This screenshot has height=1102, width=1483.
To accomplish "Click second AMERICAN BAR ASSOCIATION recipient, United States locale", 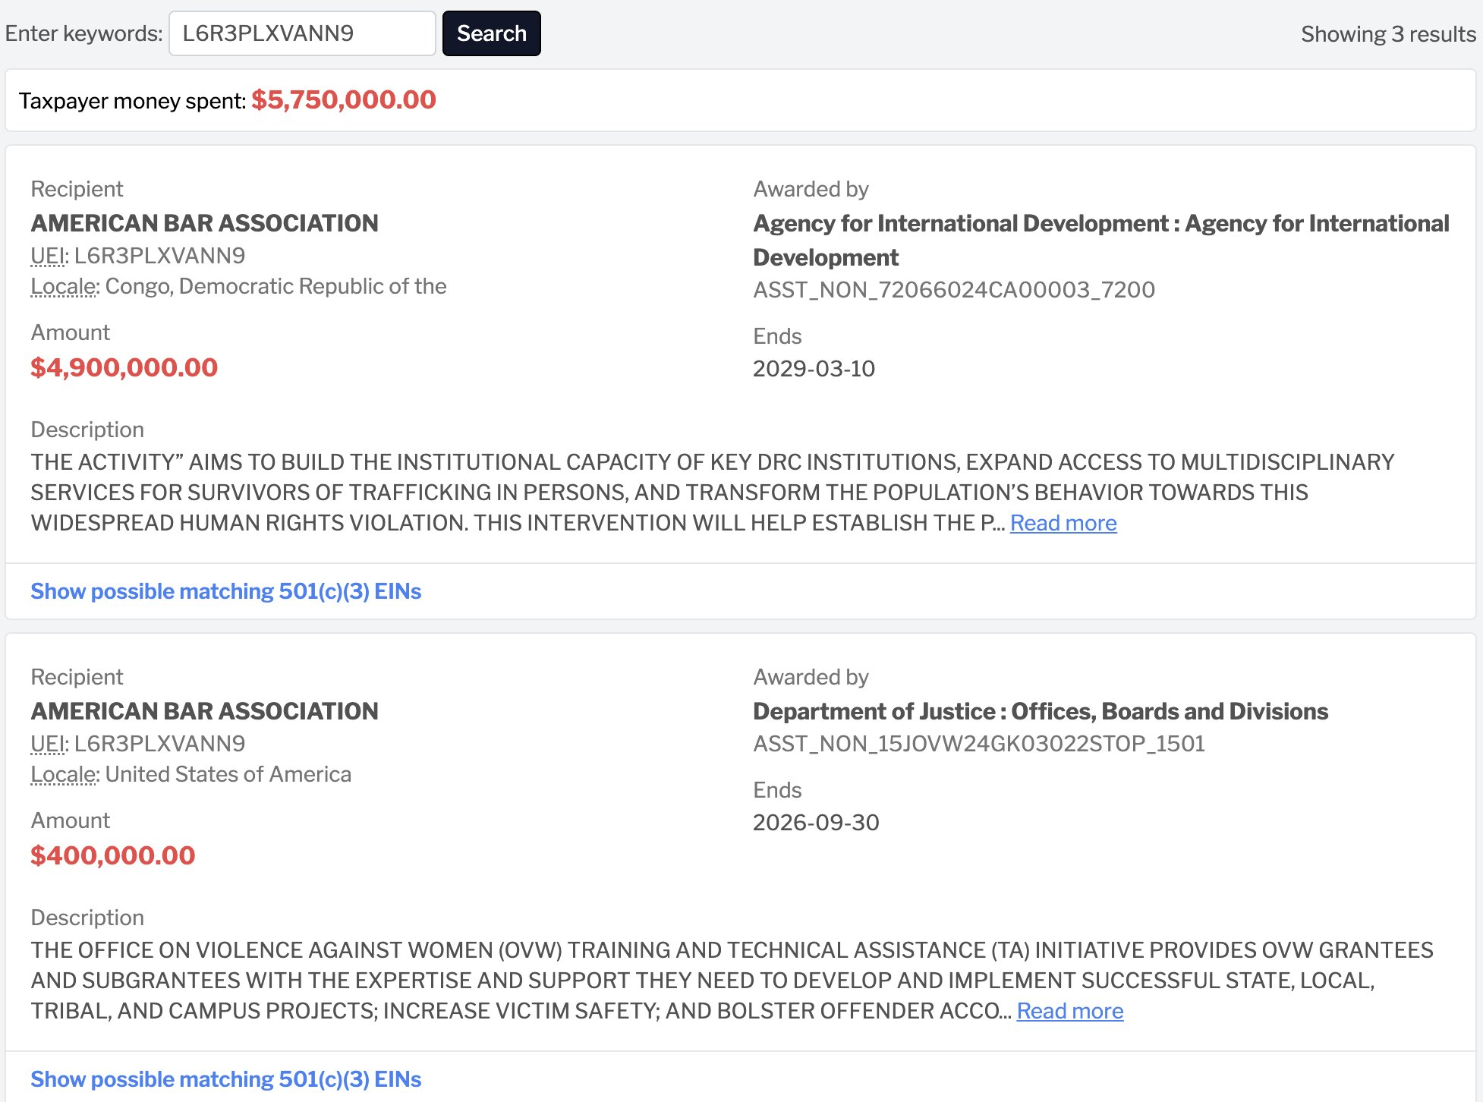I will click(205, 711).
